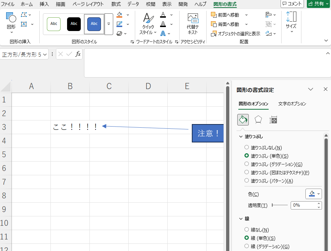
Task: Expand the shape styles gallery
Action: (109, 24)
